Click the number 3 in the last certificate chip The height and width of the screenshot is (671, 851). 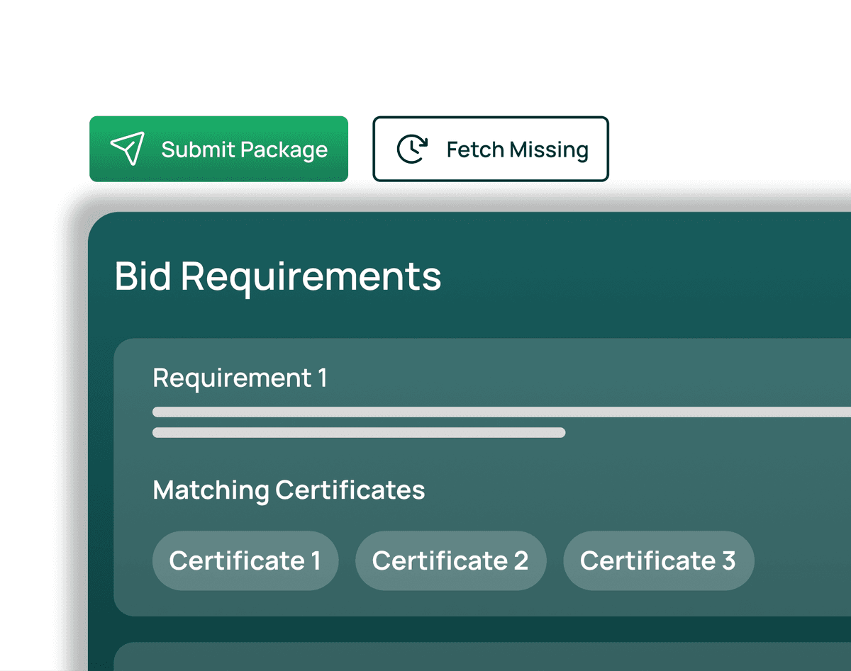coord(728,560)
